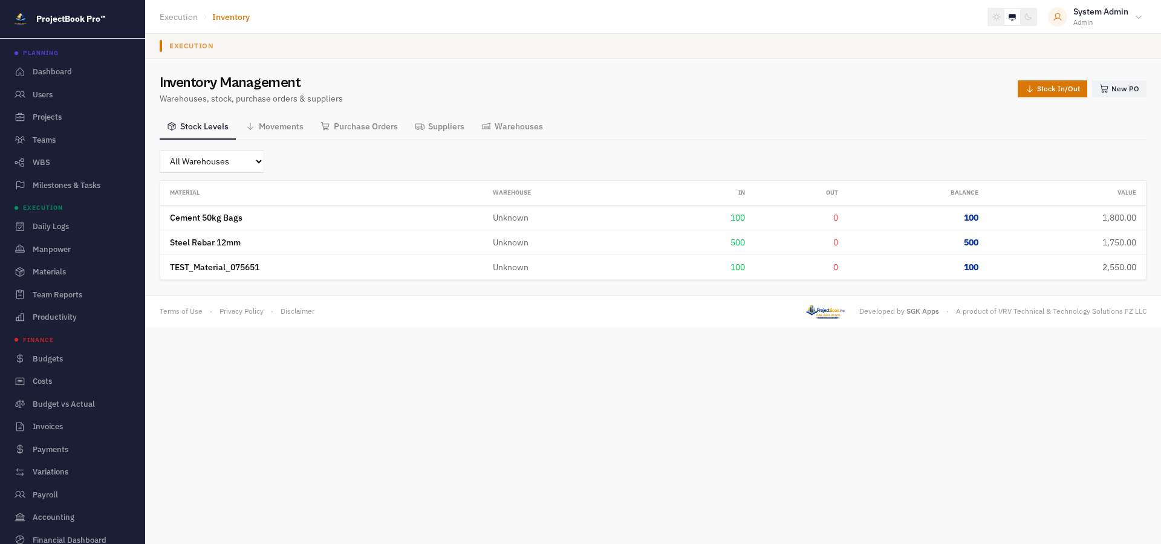Screen dimensions: 1161x544
Task: Click the Budgets dollar icon
Action: pyautogui.click(x=20, y=359)
